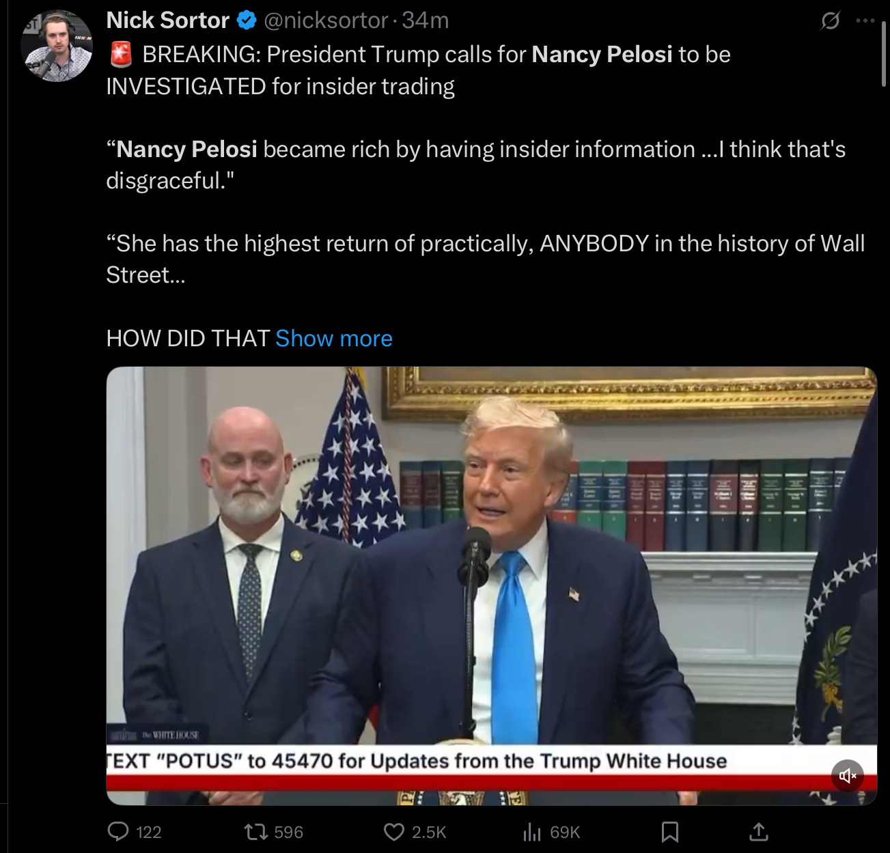Click the blue verified badge
This screenshot has width=890, height=853.
coord(247,21)
